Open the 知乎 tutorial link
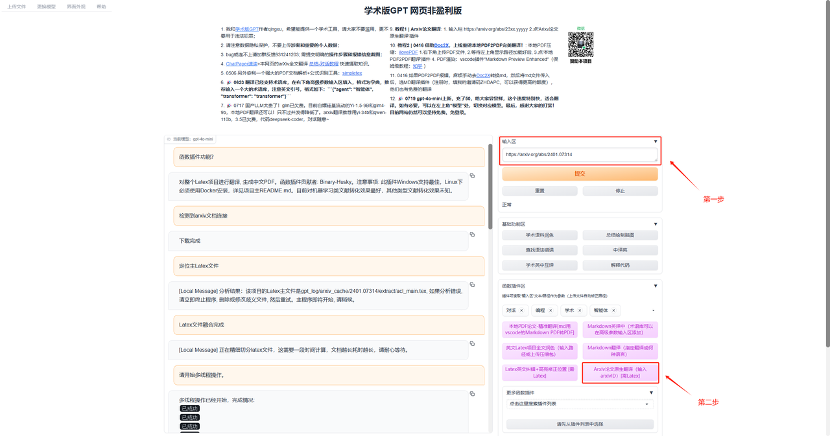Screen dimensions: 830x436 [418, 66]
